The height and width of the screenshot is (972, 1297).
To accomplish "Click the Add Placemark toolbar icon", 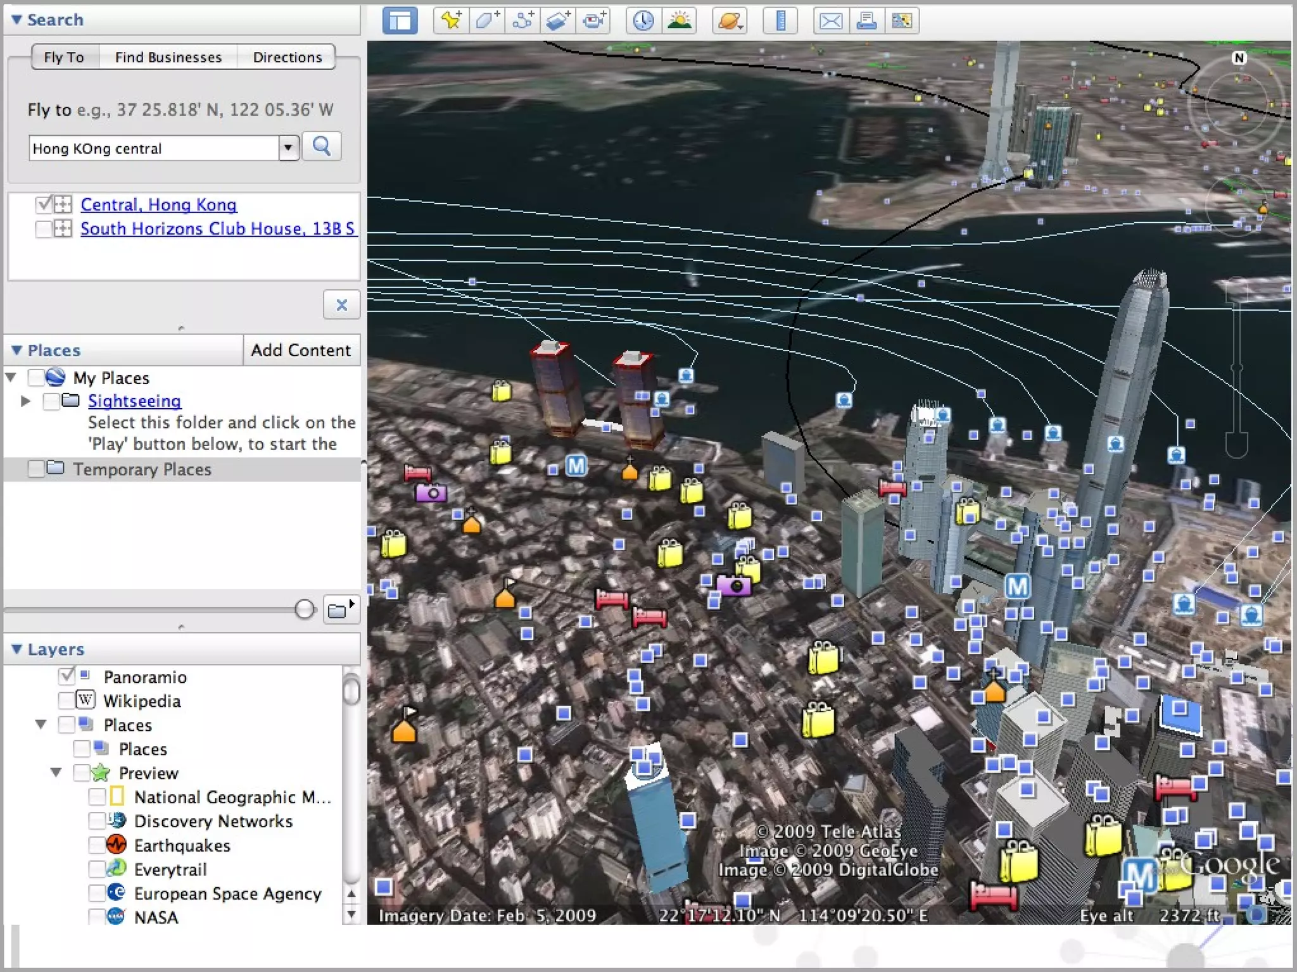I will coord(451,20).
